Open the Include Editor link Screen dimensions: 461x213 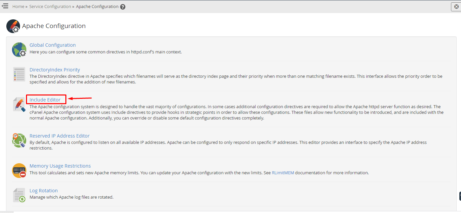[45, 100]
